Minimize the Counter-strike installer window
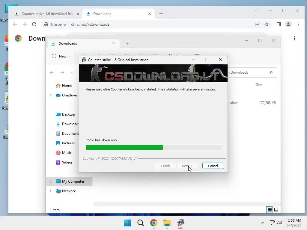This screenshot has width=307, height=230. click(x=193, y=60)
